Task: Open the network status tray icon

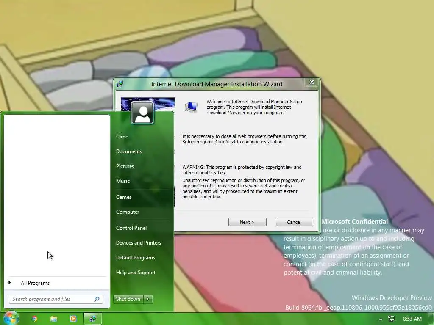Action: (x=391, y=319)
